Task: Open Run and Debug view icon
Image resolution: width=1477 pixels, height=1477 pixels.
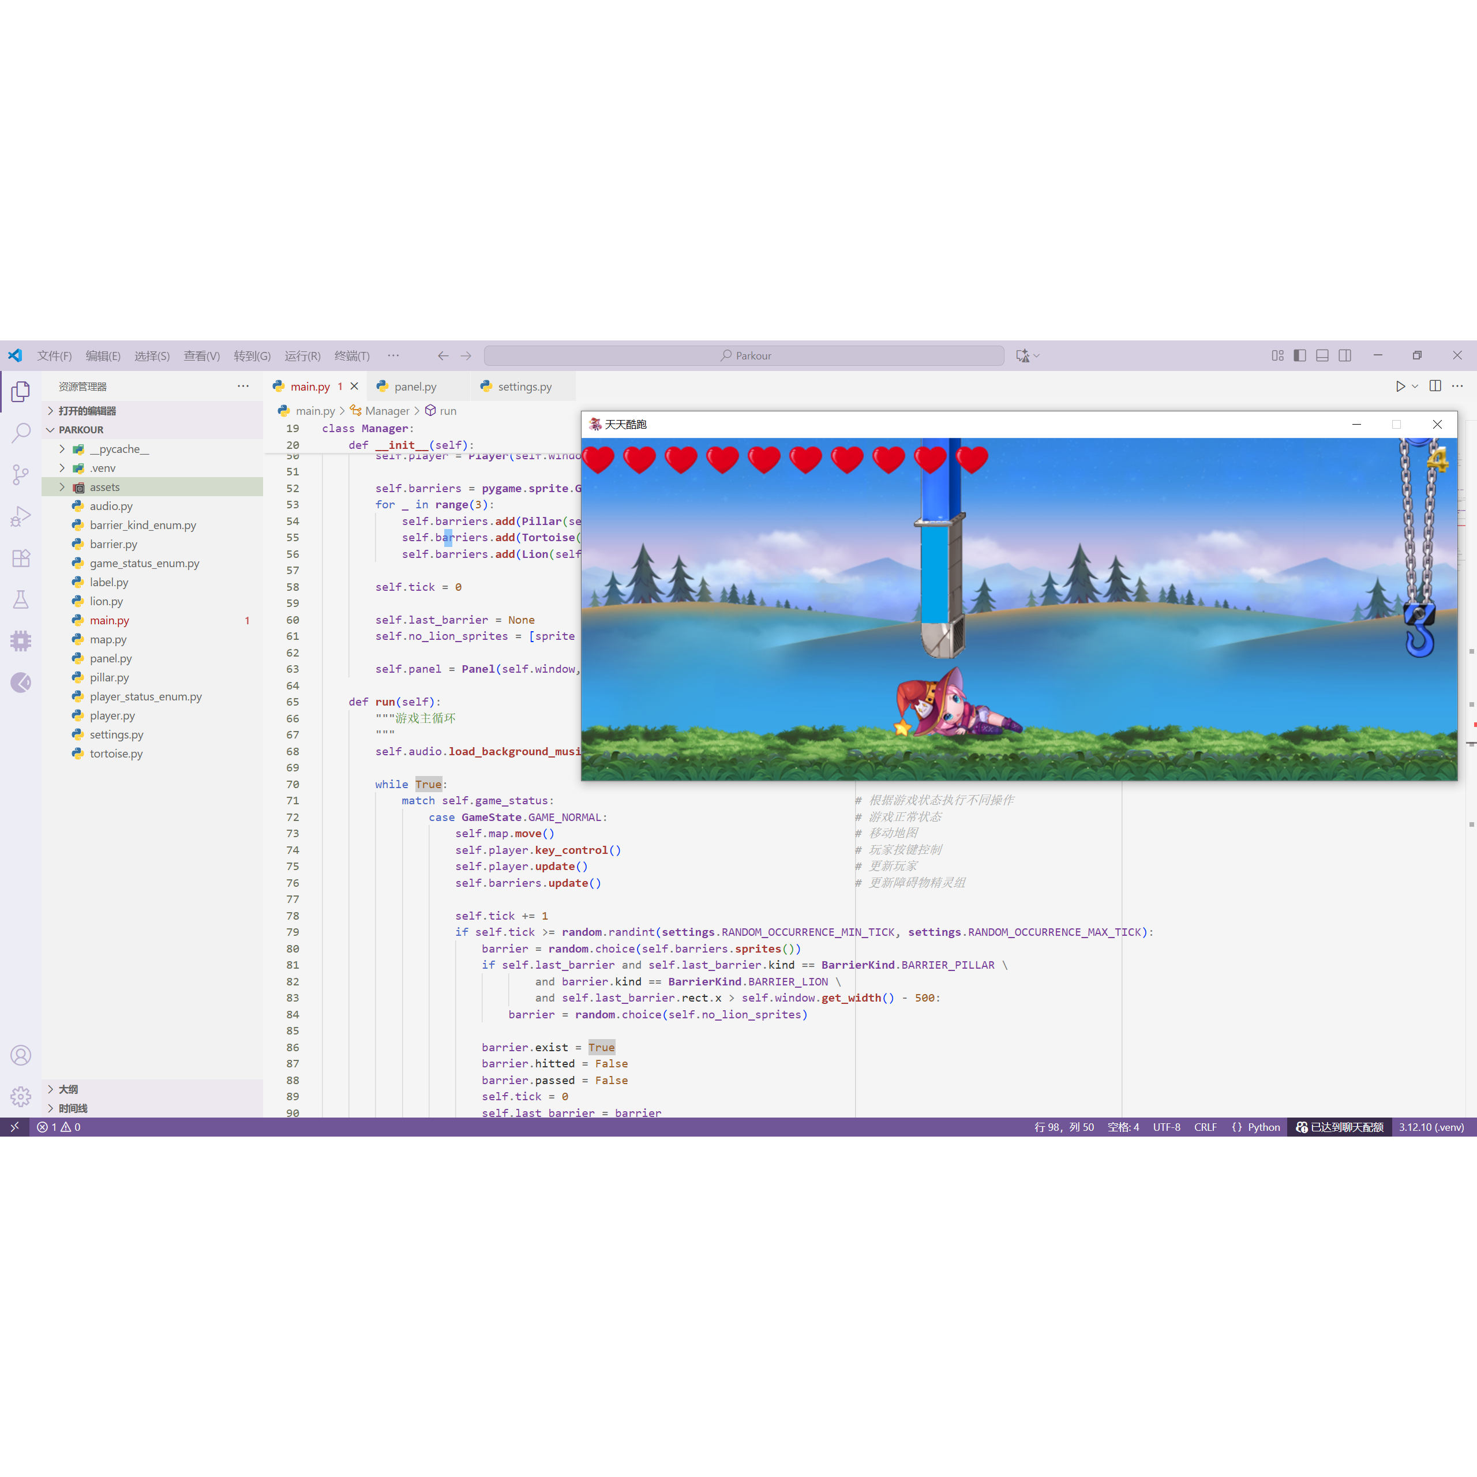Action: click(x=21, y=517)
